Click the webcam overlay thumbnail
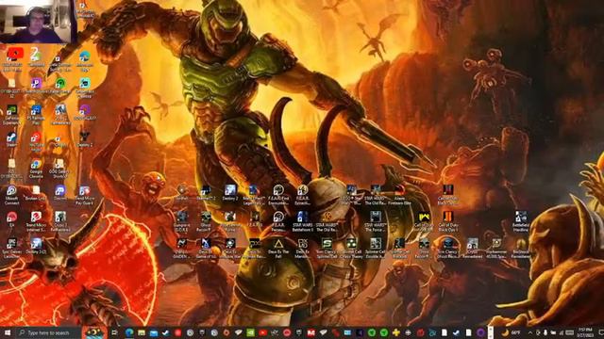 pos(38,22)
